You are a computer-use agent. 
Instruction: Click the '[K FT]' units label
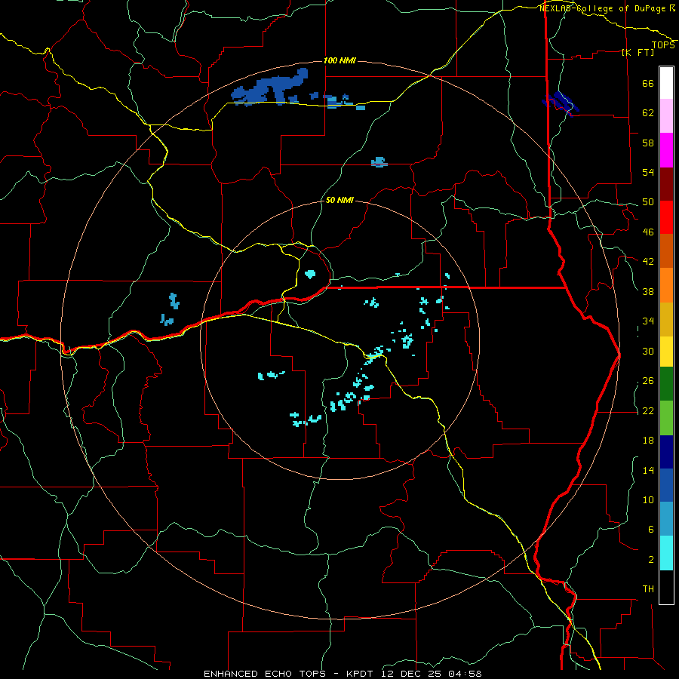[638, 52]
